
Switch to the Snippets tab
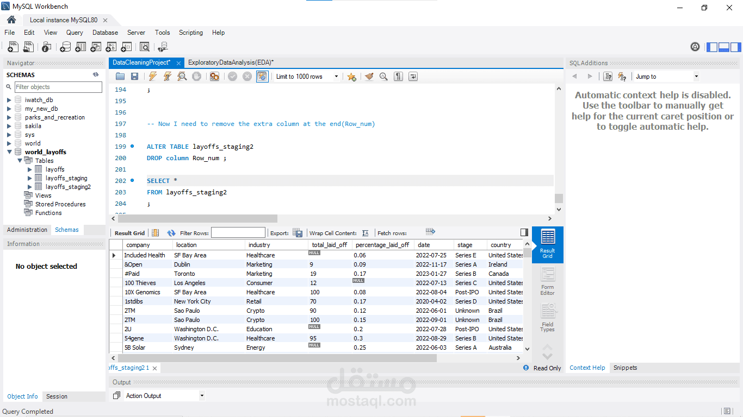coord(624,368)
